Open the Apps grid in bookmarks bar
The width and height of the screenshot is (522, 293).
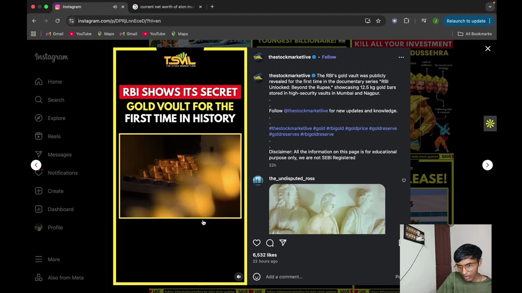[x=33, y=34]
